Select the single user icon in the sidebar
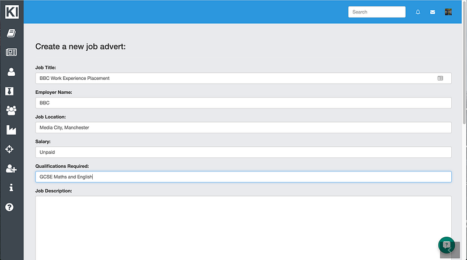 (11, 72)
